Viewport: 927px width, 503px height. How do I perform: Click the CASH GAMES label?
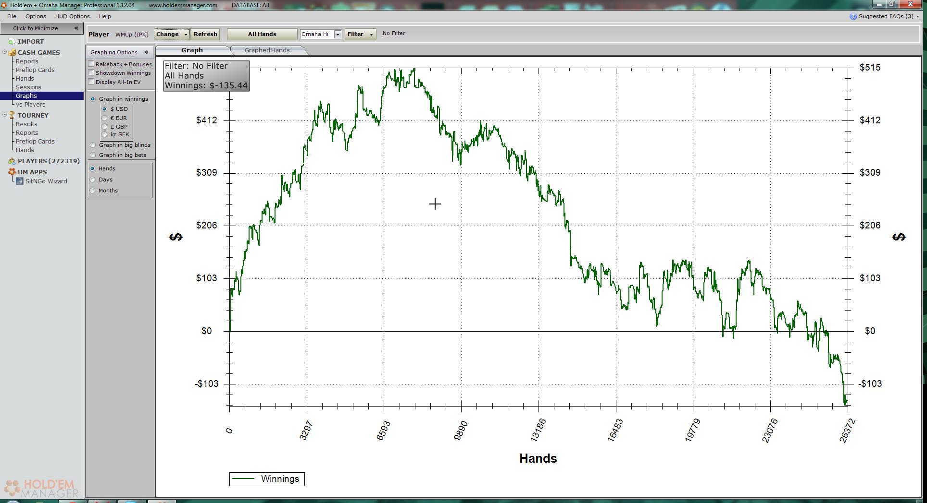pos(38,53)
